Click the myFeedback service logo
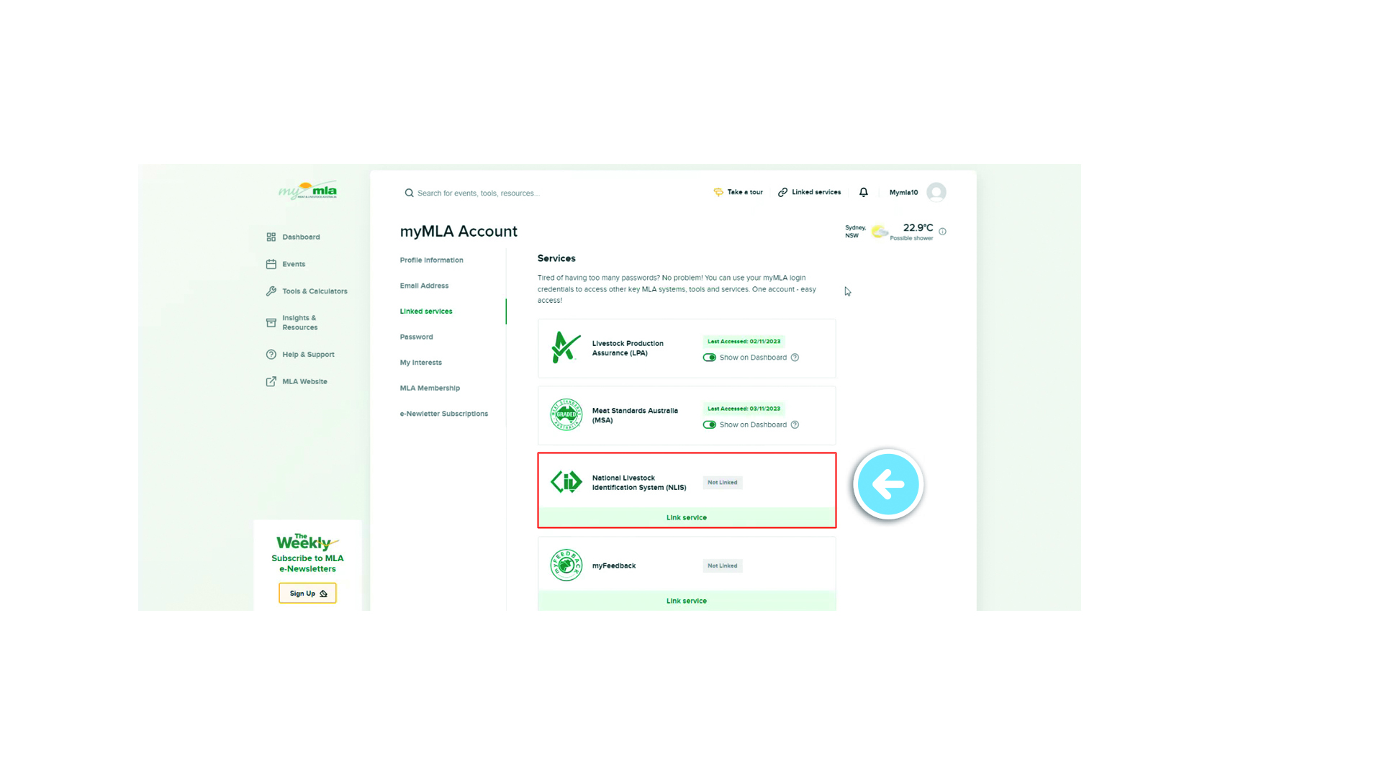Viewport: 1382px width, 777px height. click(x=566, y=565)
